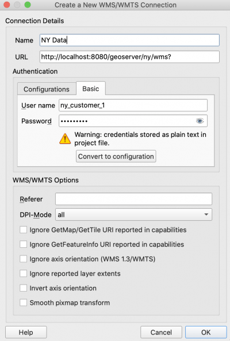Cancel the new WMS connection dialog
The image size is (230, 341).
pos(161,332)
